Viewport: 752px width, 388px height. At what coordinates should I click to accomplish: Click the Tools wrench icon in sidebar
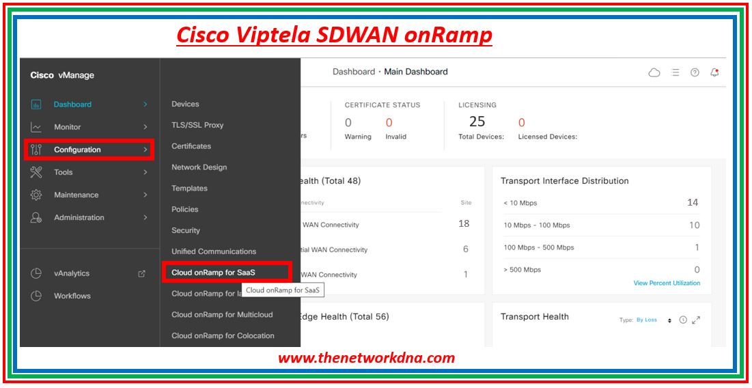[x=36, y=172]
